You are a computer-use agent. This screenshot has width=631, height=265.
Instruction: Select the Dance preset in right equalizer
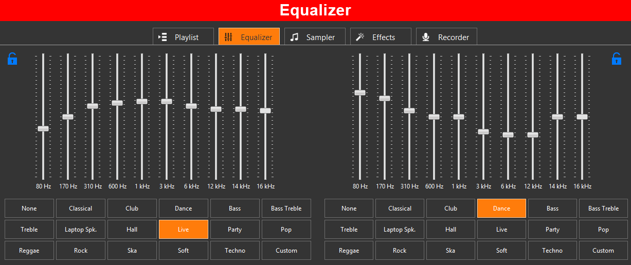point(501,209)
